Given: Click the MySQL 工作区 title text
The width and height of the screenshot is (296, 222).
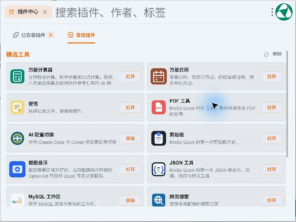Looking at the screenshot, I should [x=44, y=197].
